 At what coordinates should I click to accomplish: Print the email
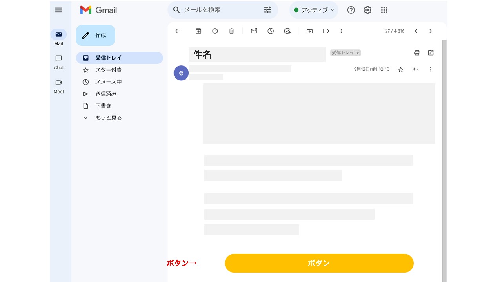417,52
